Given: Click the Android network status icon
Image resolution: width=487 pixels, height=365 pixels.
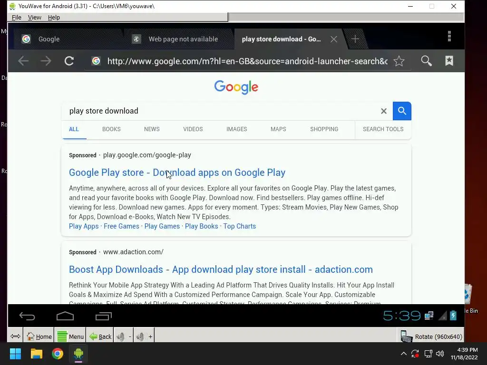Looking at the screenshot, I should [429, 316].
